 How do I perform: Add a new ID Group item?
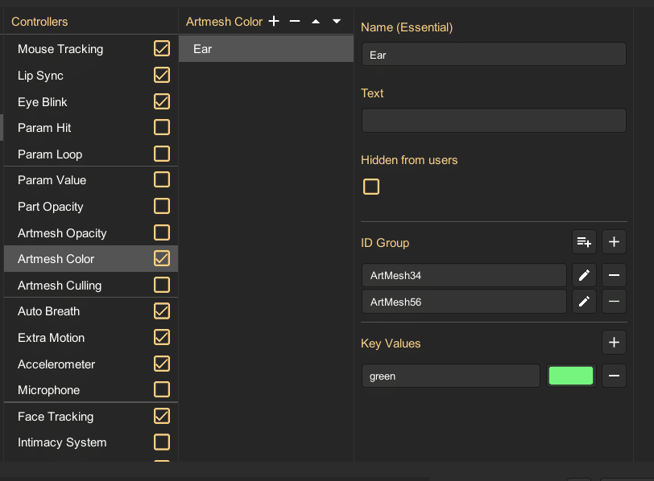614,242
